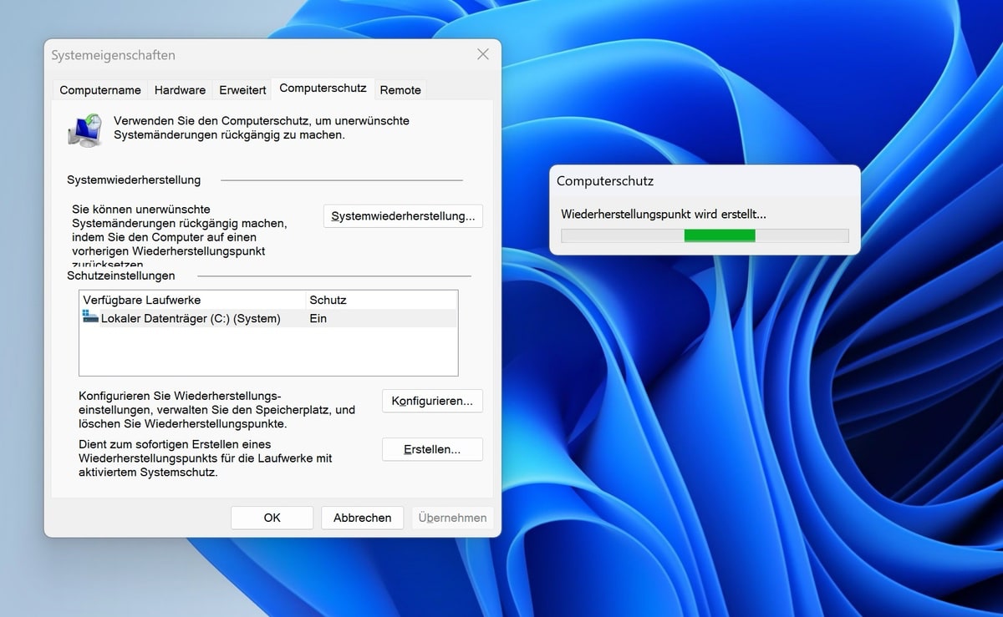Viewport: 1003px width, 617px height.
Task: Switch to the Remote tab
Action: 400,90
